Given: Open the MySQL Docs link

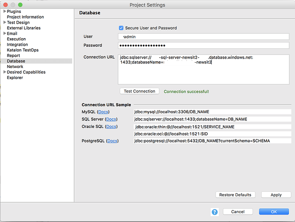Looking at the screenshot, I should 103,112.
